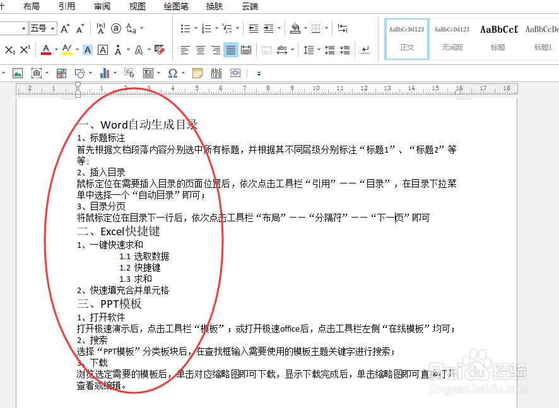Screen dimensions: 559x408
Task: Select the yellow highlight color swatch
Action: coord(66,52)
